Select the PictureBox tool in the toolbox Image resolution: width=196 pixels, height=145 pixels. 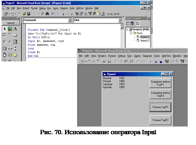[10, 29]
